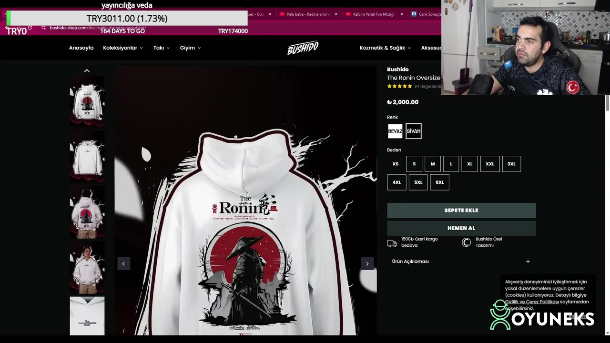Go to Anasayfa in navigation
Image resolution: width=610 pixels, height=343 pixels.
[81, 48]
